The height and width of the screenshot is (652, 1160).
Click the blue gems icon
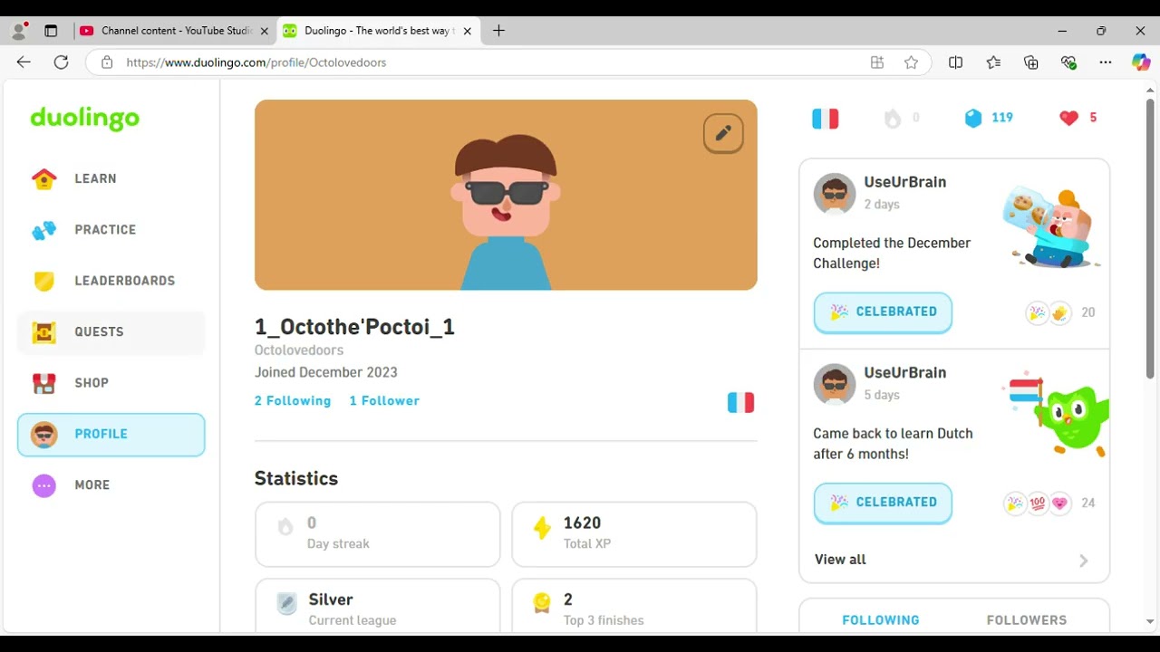tap(972, 118)
